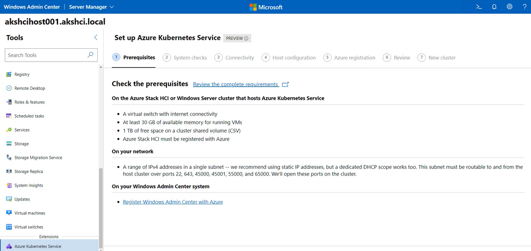Open the notifications bell
Image resolution: width=531 pixels, height=251 pixels.
[x=494, y=7]
